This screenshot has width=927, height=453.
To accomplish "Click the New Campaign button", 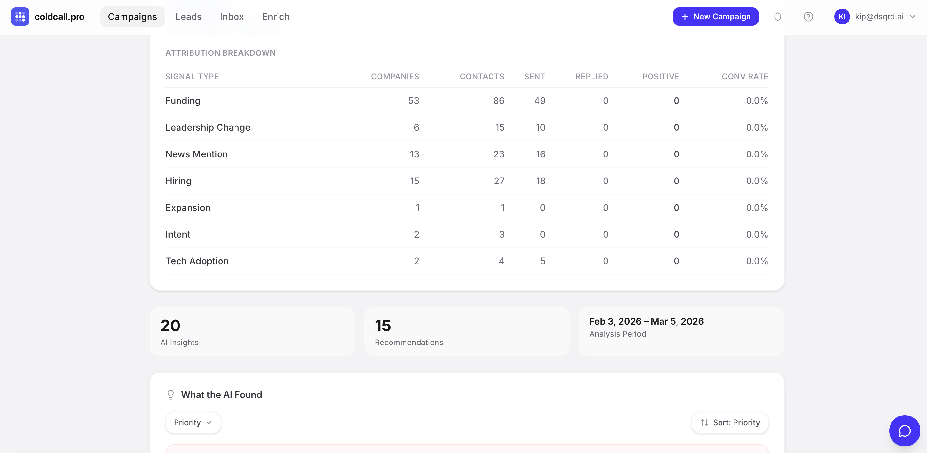I will (x=715, y=17).
